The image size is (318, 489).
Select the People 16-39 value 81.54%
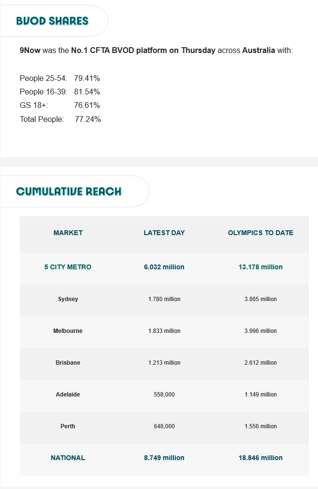87,92
